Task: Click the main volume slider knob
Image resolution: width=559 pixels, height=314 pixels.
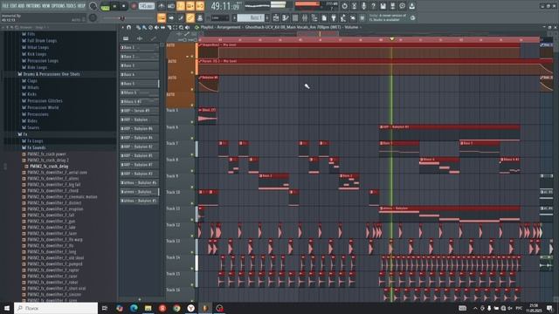Action: click(122, 17)
